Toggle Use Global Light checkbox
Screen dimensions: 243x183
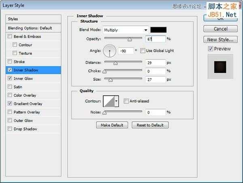point(143,50)
